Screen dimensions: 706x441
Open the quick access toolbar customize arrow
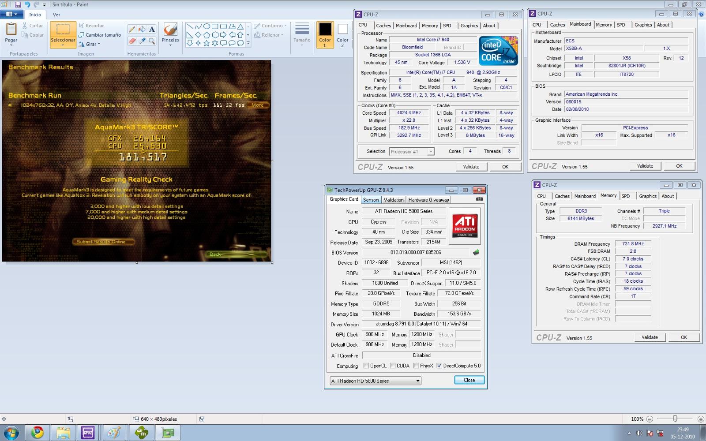pos(44,5)
